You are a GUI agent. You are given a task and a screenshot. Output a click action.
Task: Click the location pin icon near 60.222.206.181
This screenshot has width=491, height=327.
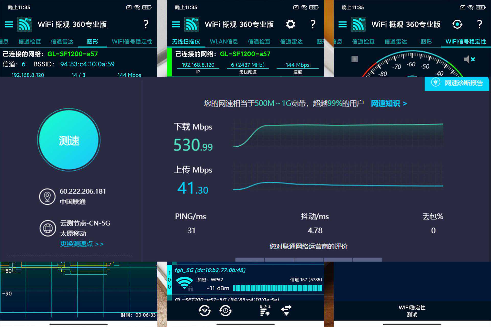pyautogui.click(x=47, y=196)
